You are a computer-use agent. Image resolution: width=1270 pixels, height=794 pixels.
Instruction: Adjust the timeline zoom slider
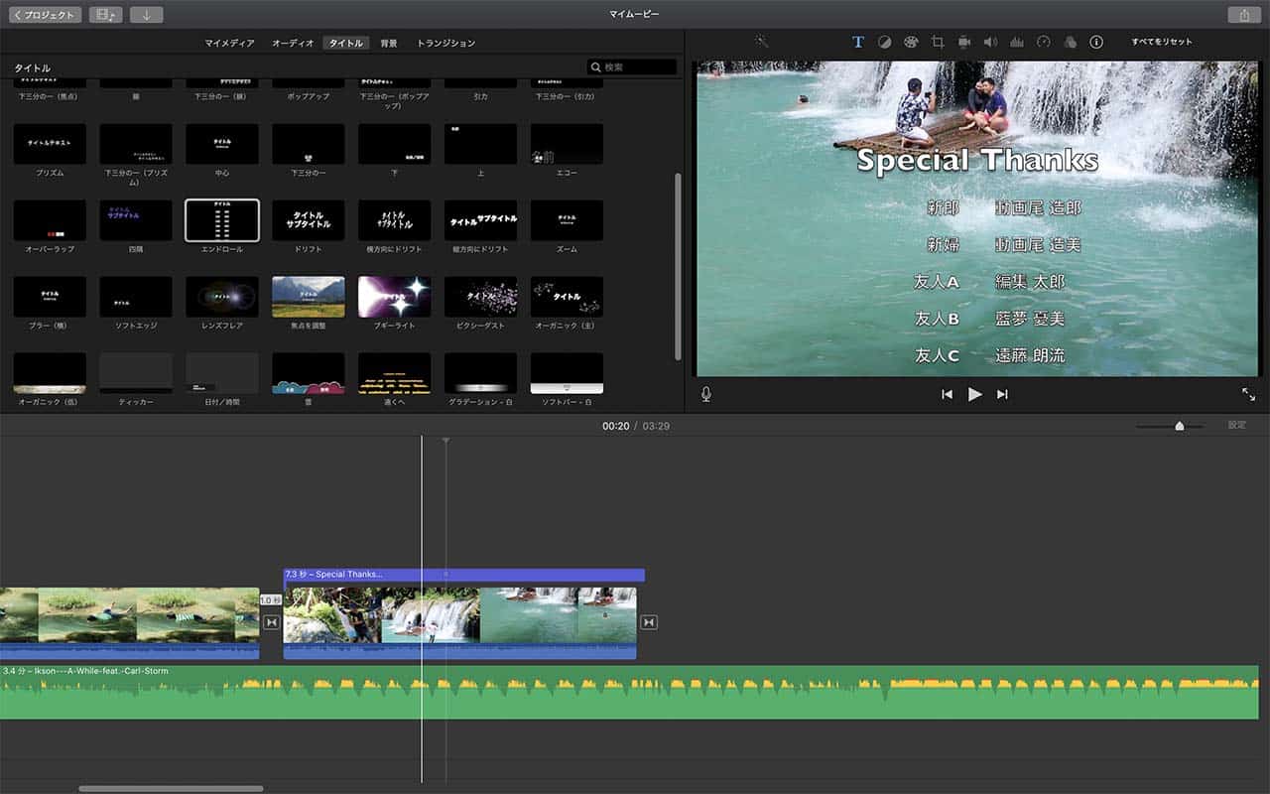[x=1179, y=426]
